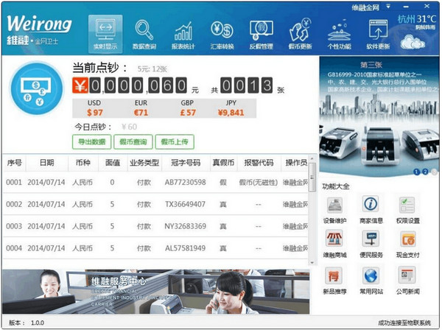Click the table vertical scrollbar thumb

point(312,178)
